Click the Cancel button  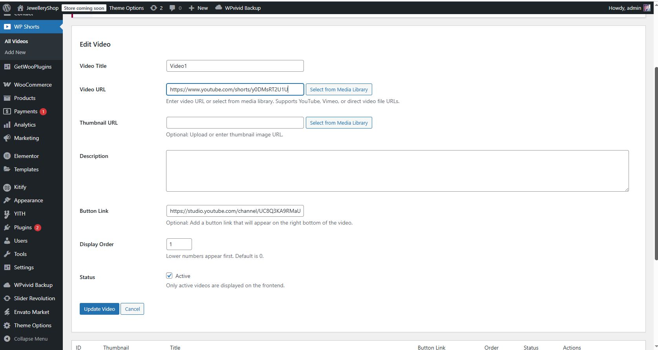(132, 309)
